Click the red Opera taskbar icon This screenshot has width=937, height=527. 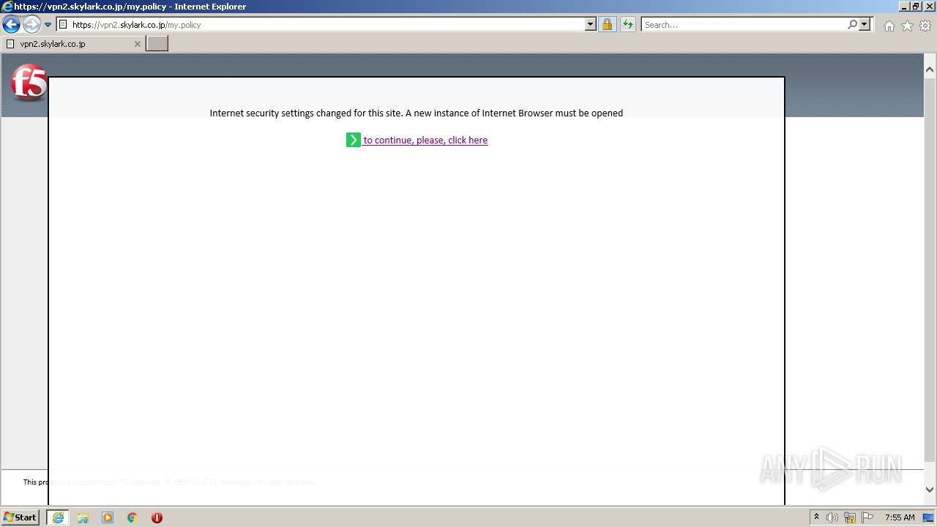point(157,517)
